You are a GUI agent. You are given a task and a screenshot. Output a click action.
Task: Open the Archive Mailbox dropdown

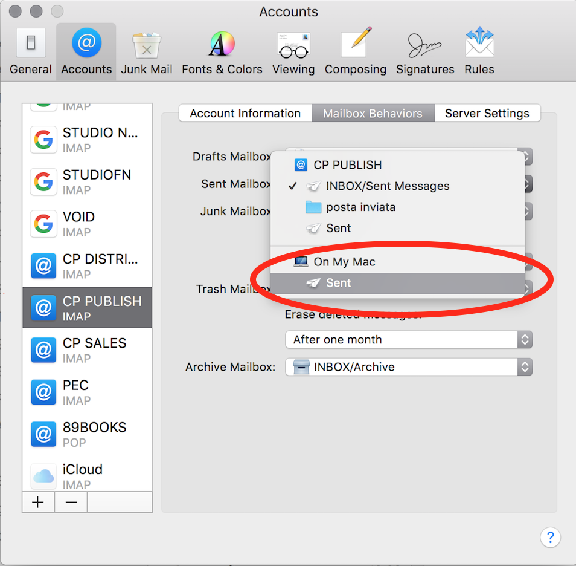(x=409, y=367)
